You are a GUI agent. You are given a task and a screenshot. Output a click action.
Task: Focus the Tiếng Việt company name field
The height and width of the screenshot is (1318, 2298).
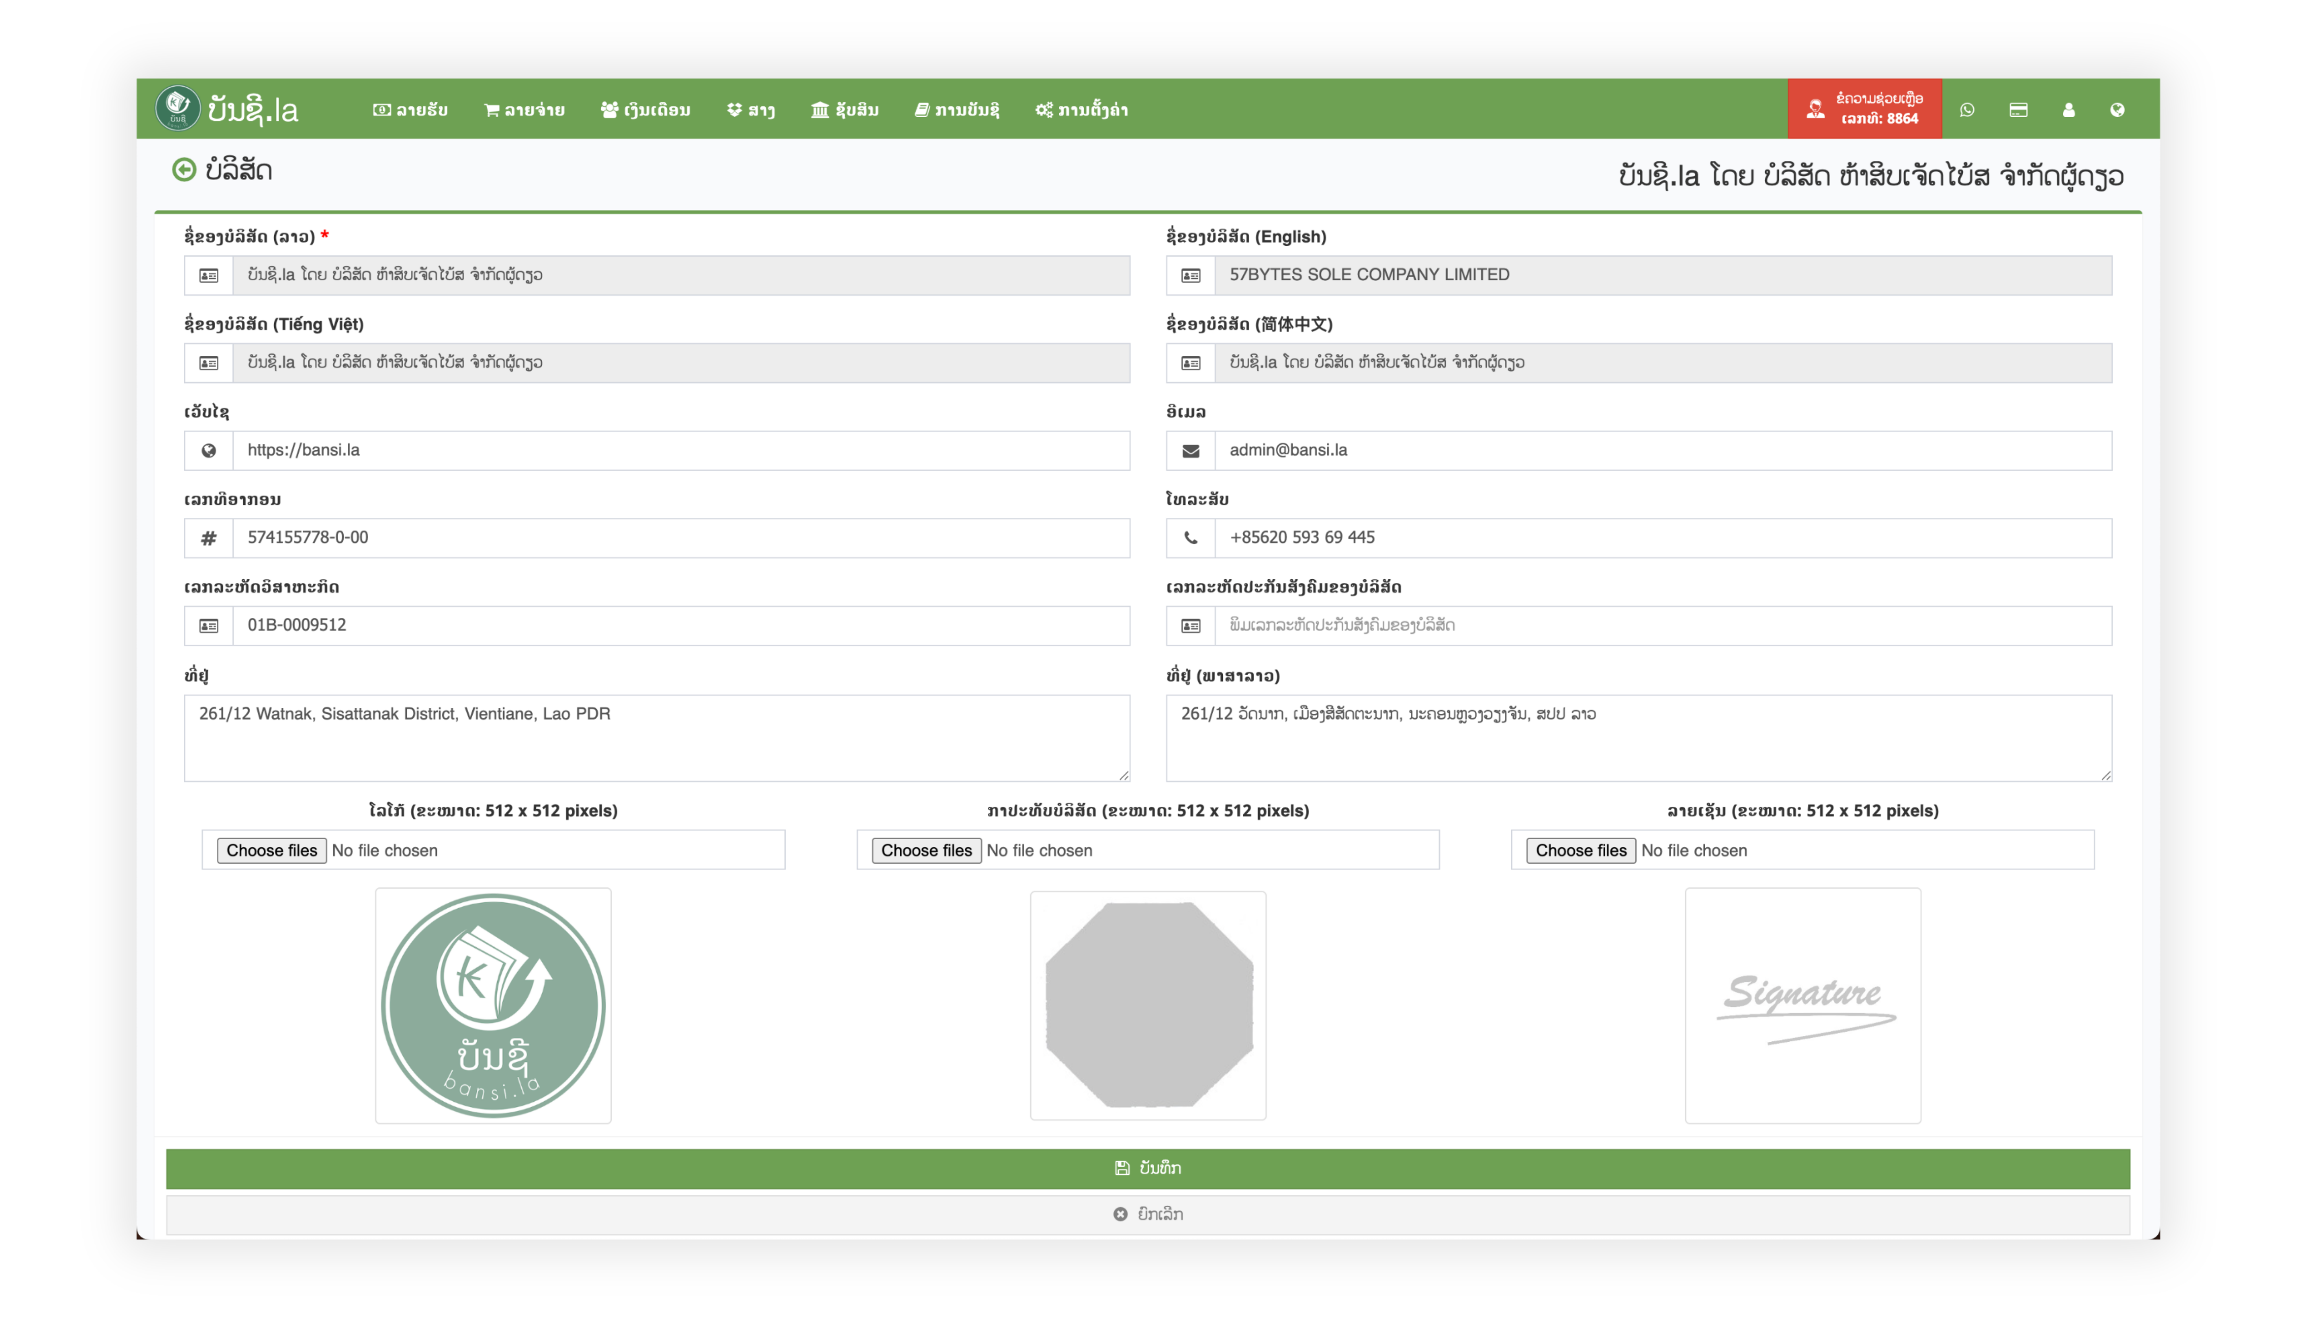(x=681, y=363)
